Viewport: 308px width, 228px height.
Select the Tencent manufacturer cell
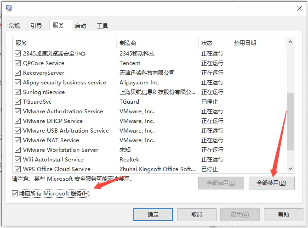[130, 63]
